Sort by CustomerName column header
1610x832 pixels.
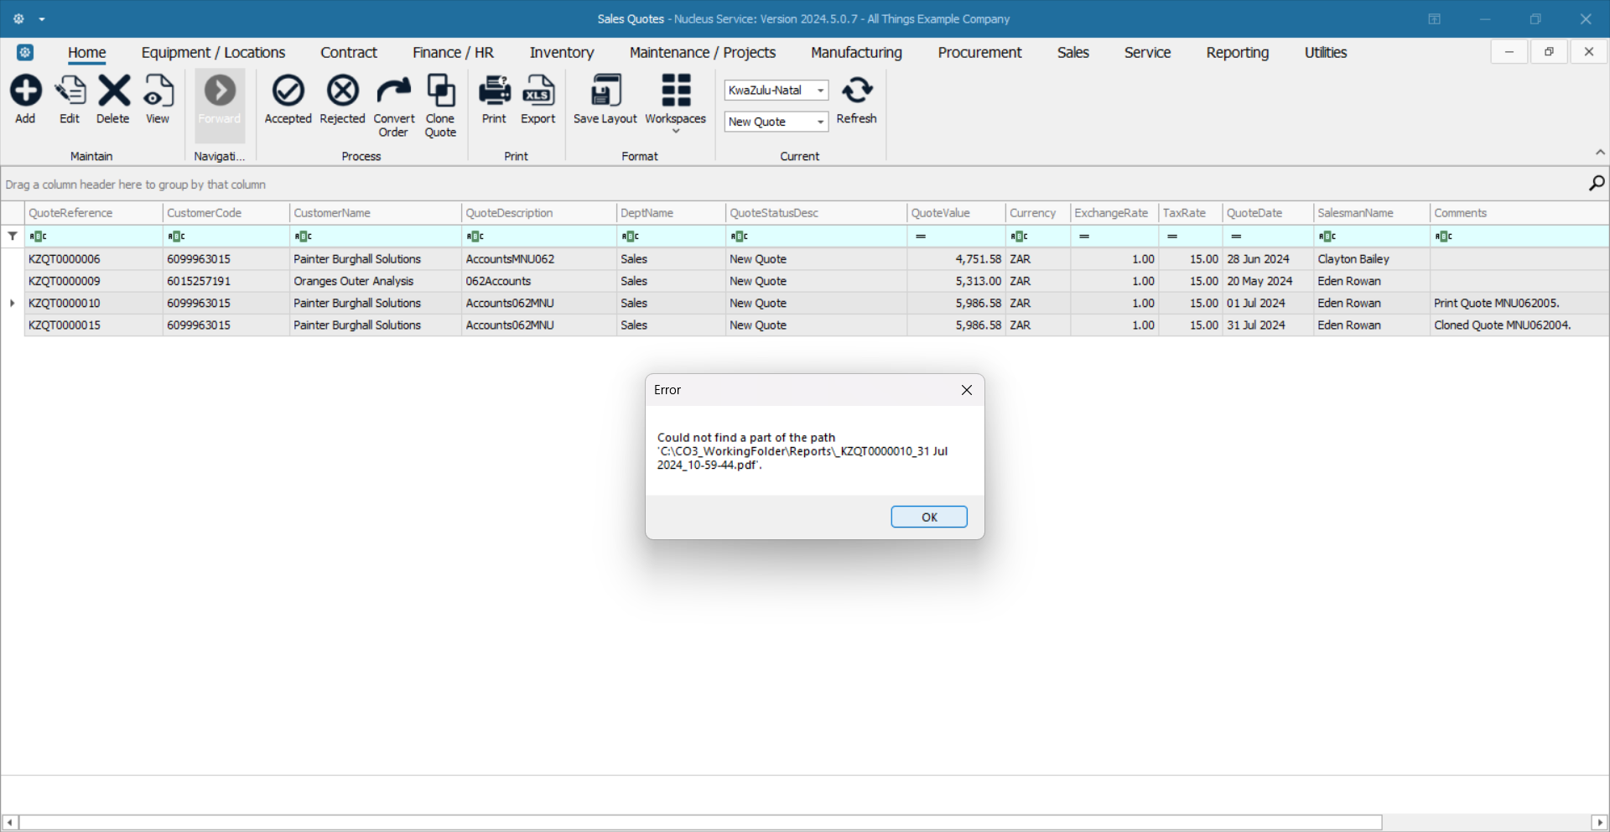click(x=376, y=213)
